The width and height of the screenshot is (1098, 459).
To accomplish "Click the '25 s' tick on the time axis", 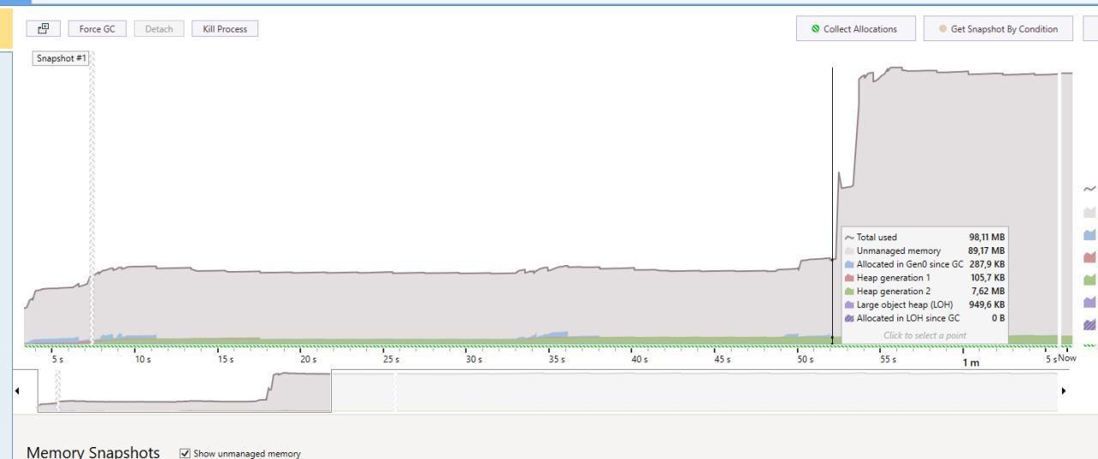I will [391, 359].
